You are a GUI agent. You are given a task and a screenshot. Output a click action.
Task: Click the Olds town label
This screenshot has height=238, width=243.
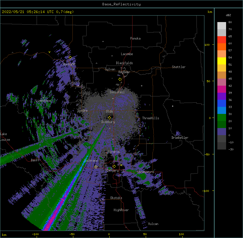[109, 111]
